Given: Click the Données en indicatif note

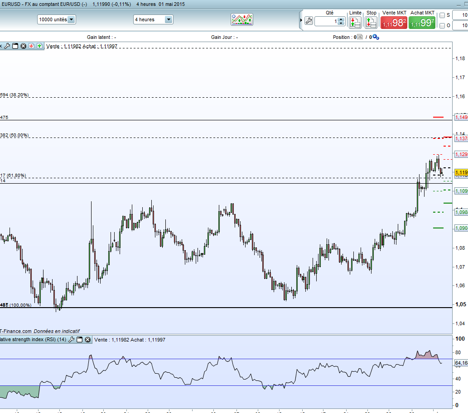Looking at the screenshot, I should (57, 331).
